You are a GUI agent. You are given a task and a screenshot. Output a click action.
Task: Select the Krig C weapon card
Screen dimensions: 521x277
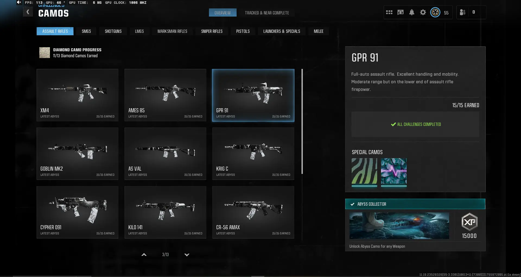click(x=253, y=154)
